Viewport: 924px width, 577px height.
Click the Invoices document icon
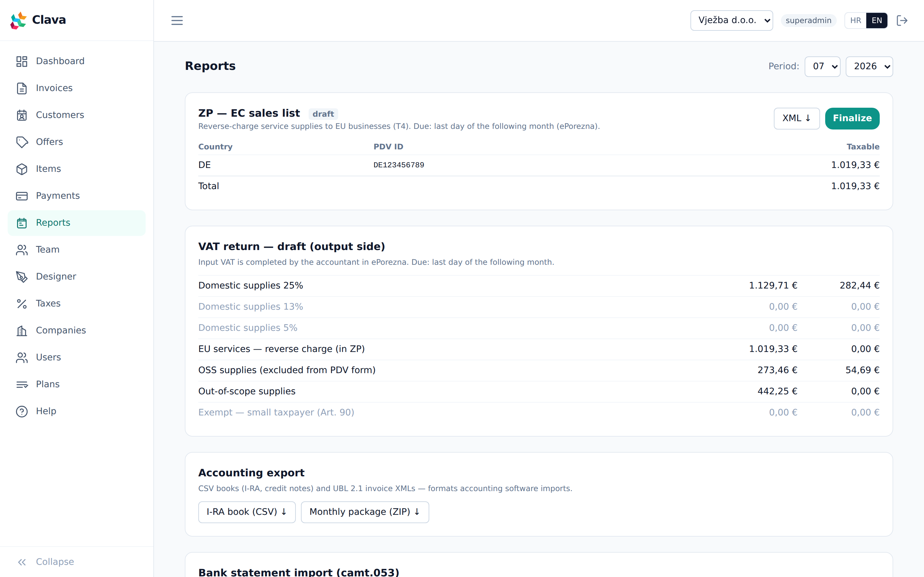coord(22,88)
